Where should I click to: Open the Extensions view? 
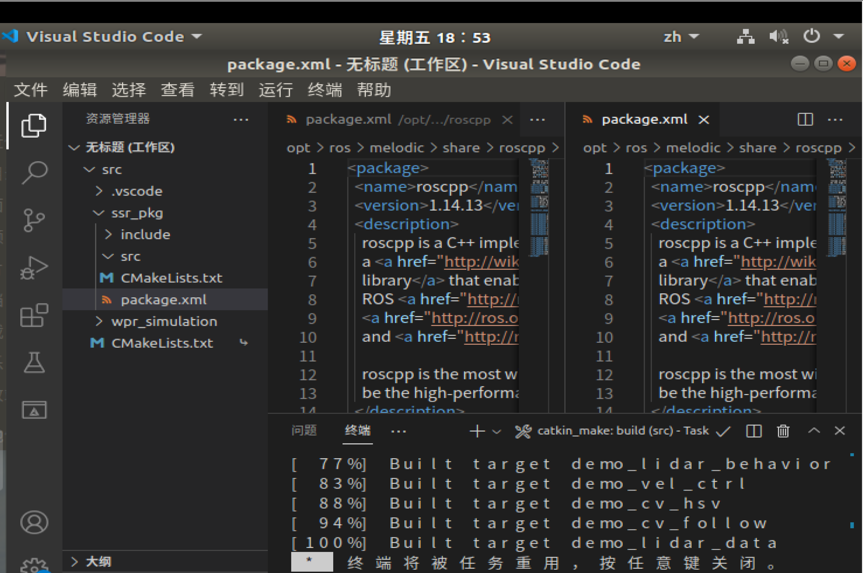click(34, 315)
